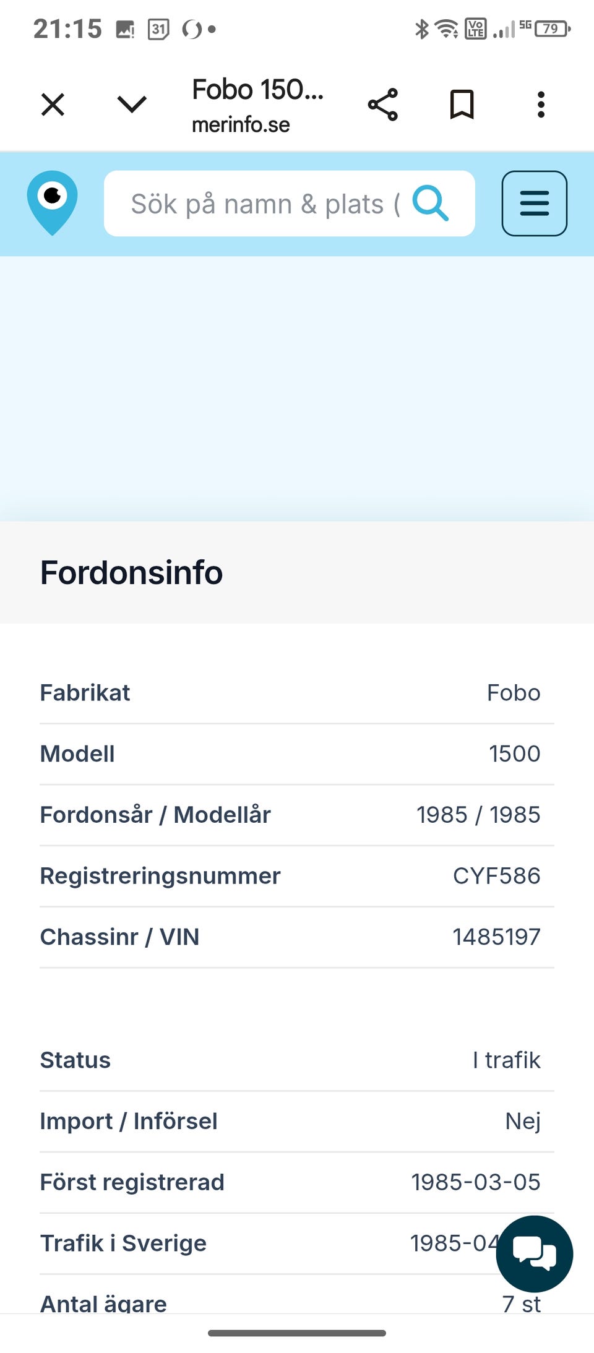Focus the name and place search field

pyautogui.click(x=265, y=204)
